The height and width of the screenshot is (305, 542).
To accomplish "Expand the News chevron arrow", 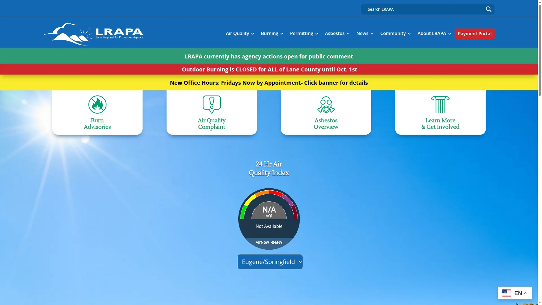I will click(372, 34).
